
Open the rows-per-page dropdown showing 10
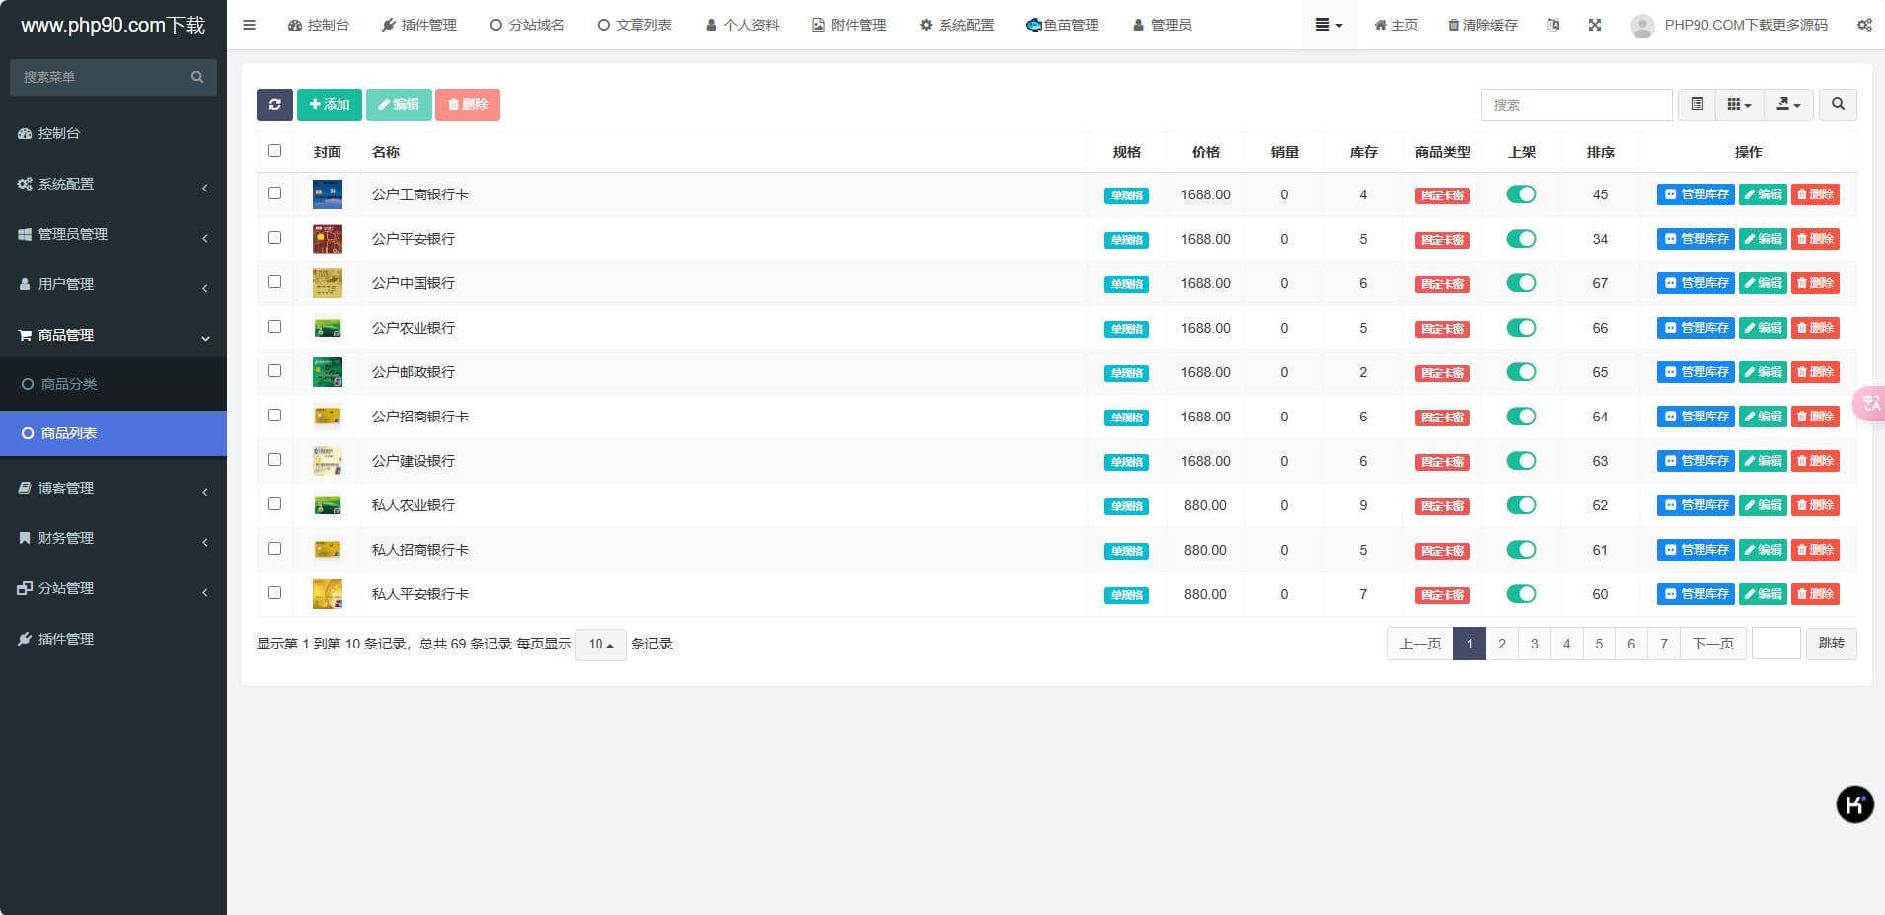click(x=600, y=645)
